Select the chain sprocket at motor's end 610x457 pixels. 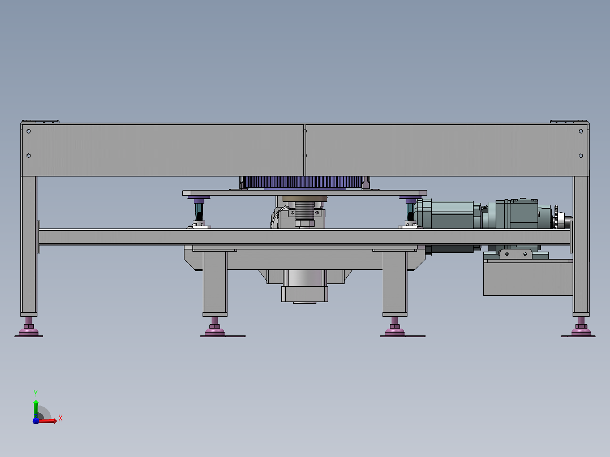(556, 217)
